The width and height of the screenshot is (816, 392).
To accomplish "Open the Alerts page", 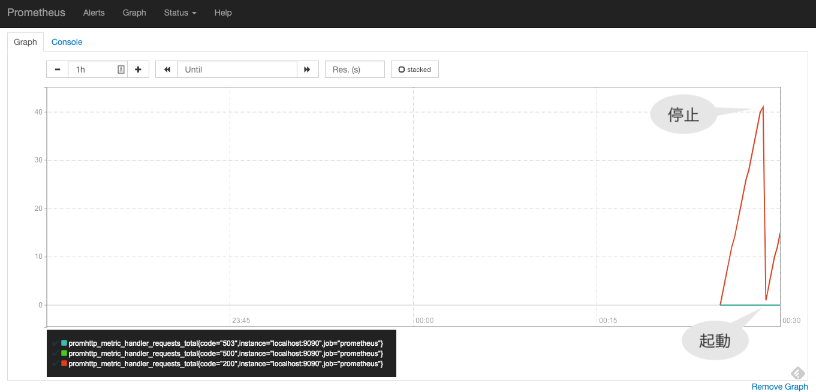I will (x=94, y=13).
